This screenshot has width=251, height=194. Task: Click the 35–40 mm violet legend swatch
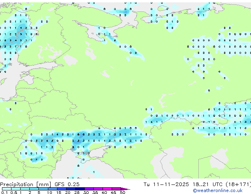tap(98, 189)
